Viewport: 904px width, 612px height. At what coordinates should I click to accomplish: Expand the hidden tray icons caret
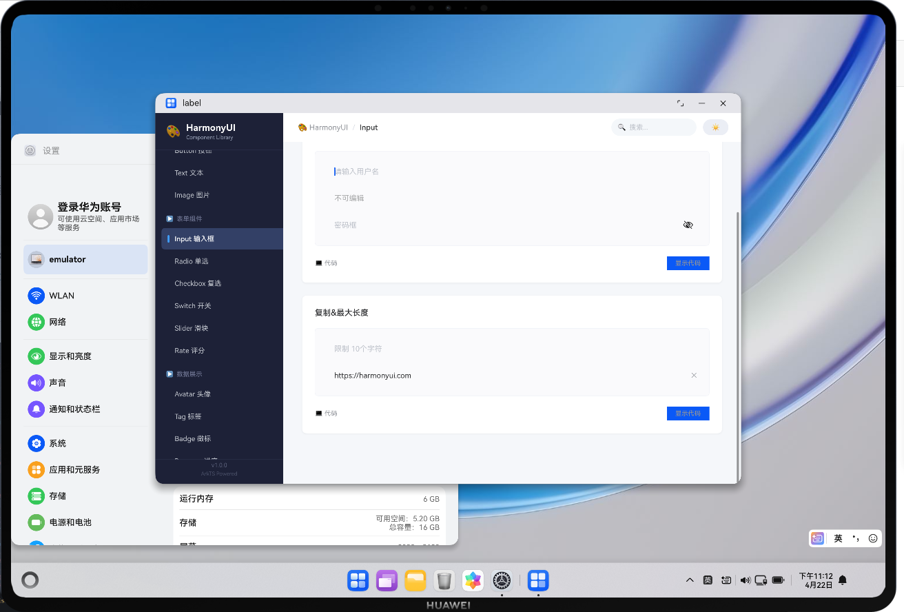coord(690,580)
